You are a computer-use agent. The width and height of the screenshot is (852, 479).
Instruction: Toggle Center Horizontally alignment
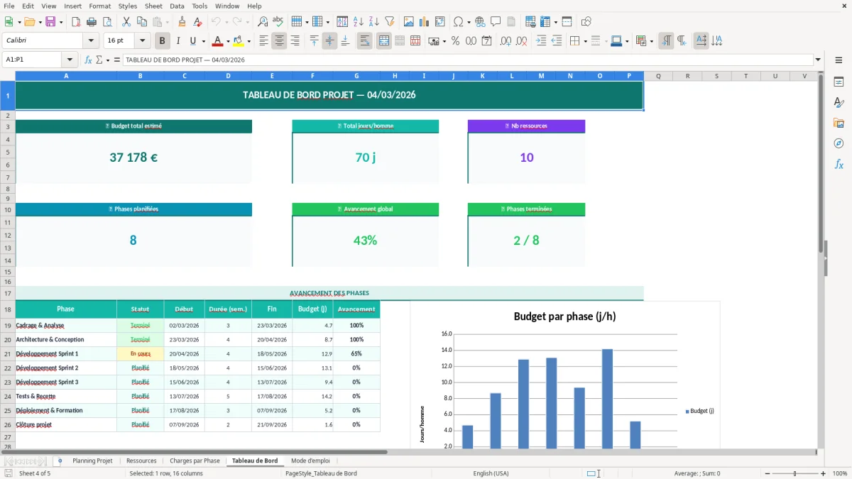pos(279,41)
